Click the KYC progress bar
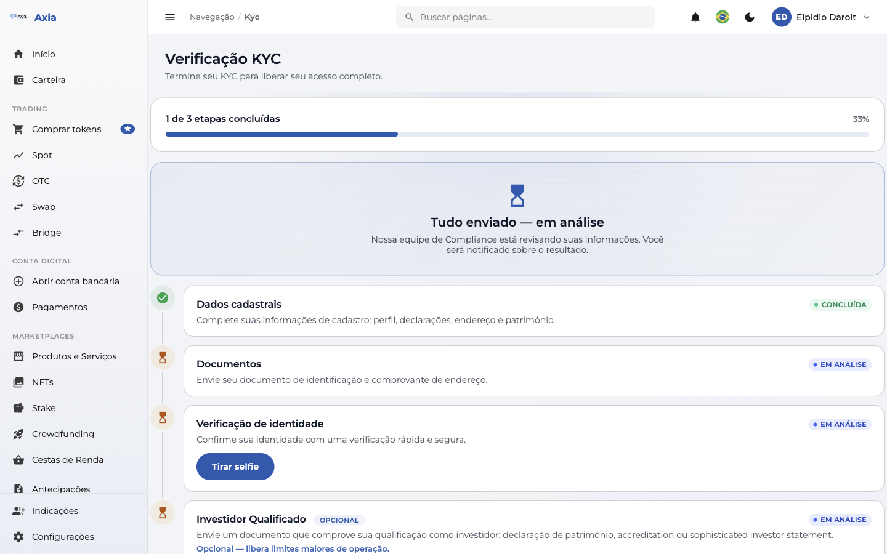The image size is (887, 554). click(517, 134)
